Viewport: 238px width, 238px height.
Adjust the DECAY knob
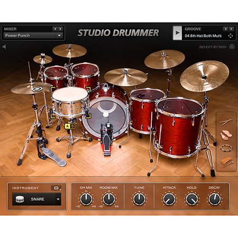pyautogui.click(x=215, y=199)
